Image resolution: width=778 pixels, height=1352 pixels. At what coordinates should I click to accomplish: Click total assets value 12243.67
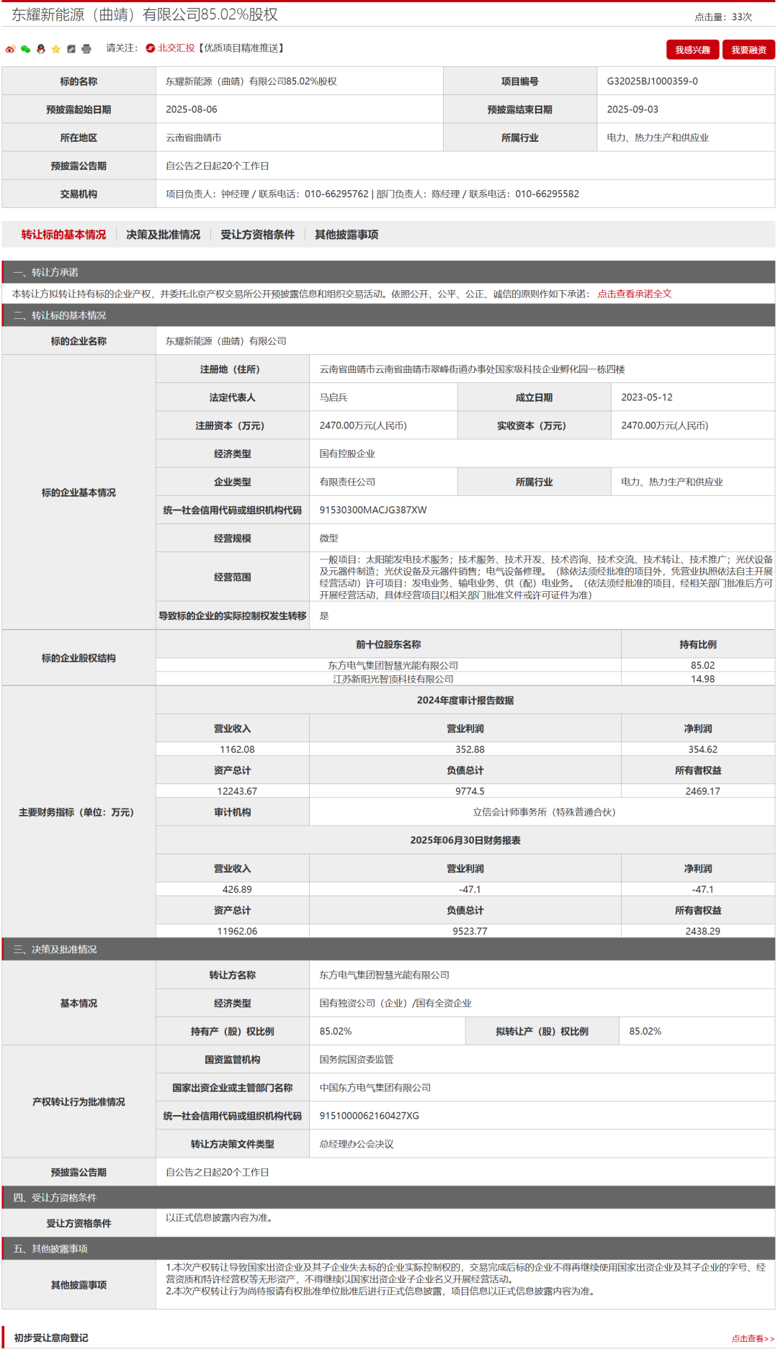tap(237, 791)
